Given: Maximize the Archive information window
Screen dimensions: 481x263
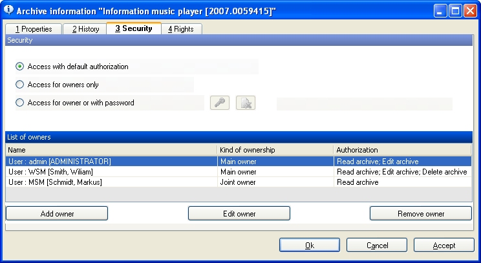Looking at the screenshot, I should (x=456, y=11).
